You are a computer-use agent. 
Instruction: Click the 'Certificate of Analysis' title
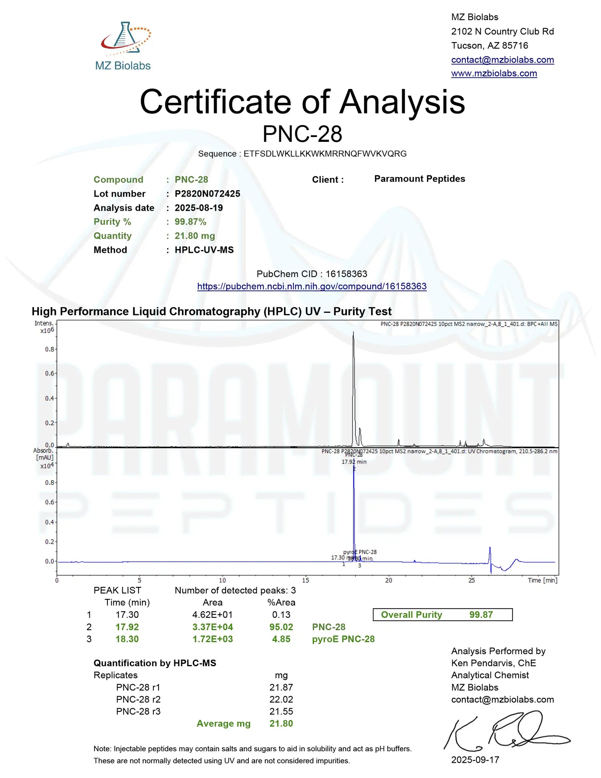(x=303, y=102)
